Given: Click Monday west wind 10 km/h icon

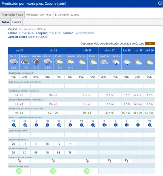Looking at the screenshot, I should pyautogui.click(x=127, y=125).
